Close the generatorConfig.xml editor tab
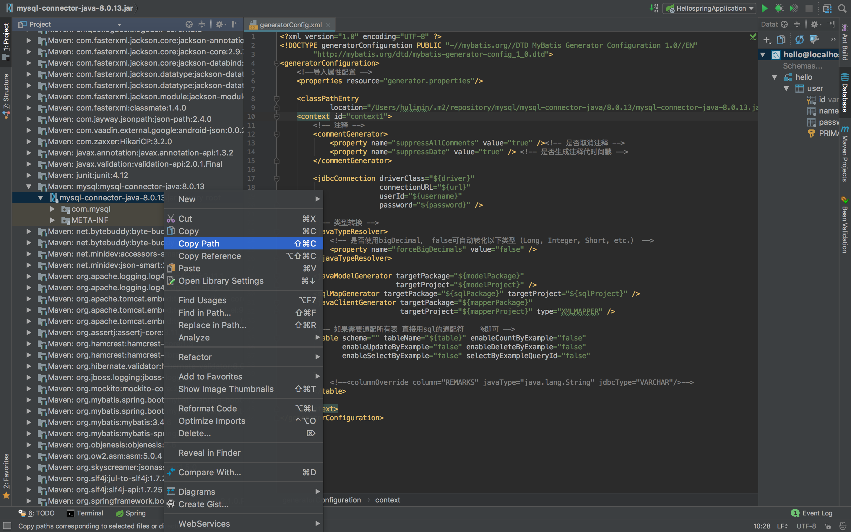The height and width of the screenshot is (532, 851). [x=328, y=25]
